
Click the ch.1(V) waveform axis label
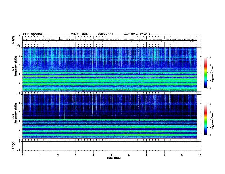[14, 40]
